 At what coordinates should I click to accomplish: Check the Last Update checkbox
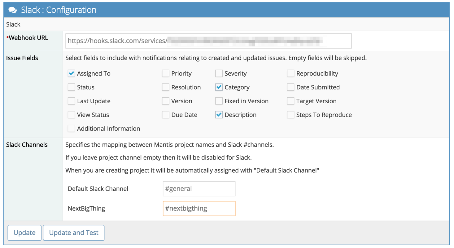click(x=72, y=101)
